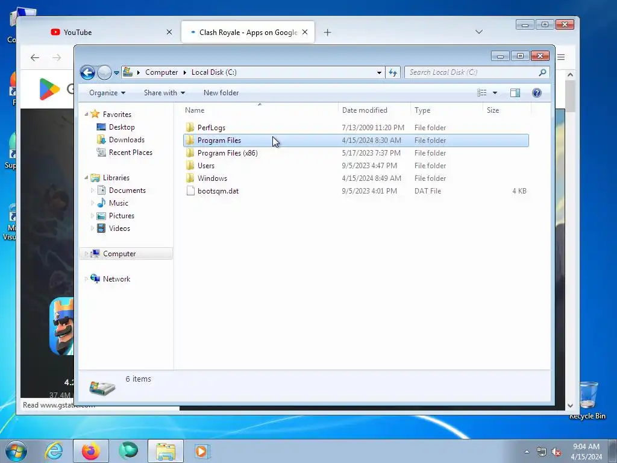Sort by Type column header
The image size is (617, 463).
pyautogui.click(x=446, y=110)
